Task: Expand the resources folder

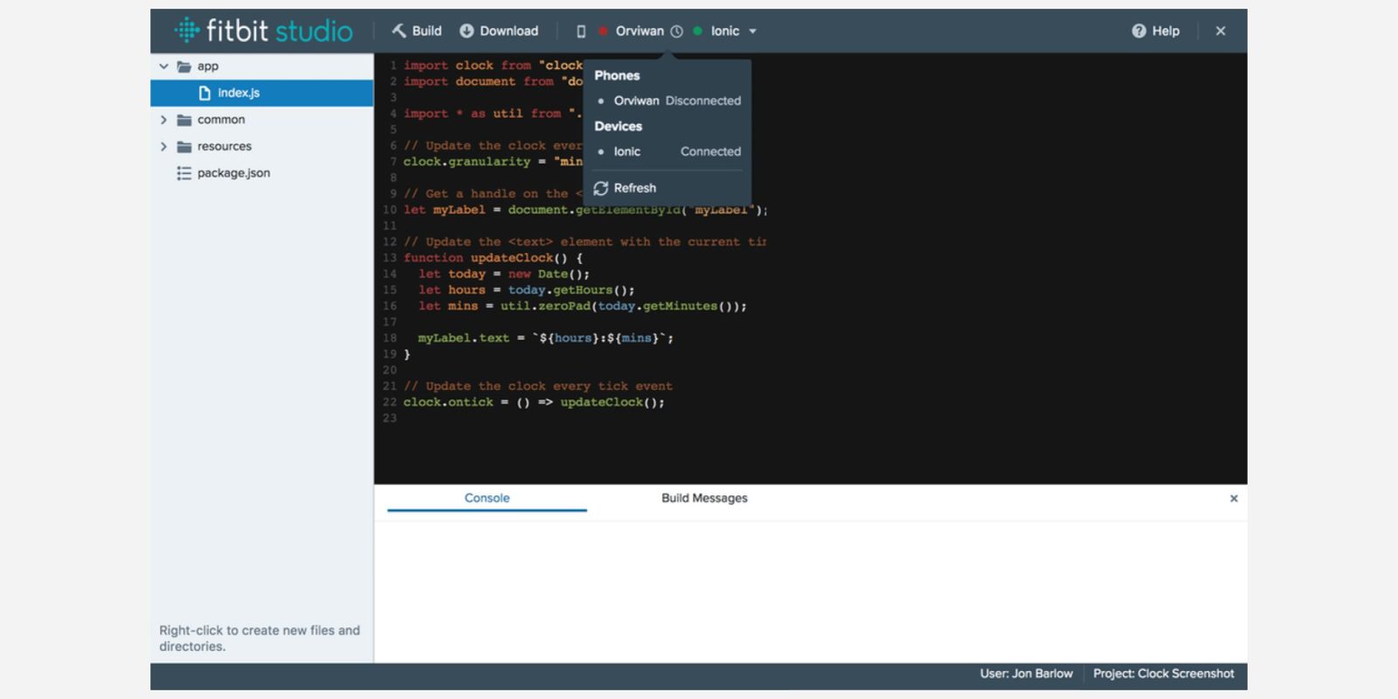Action: [x=163, y=147]
